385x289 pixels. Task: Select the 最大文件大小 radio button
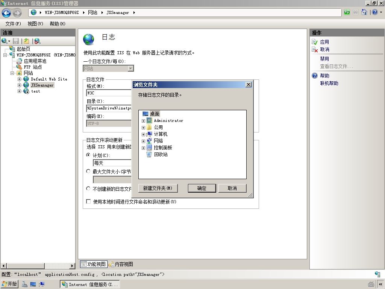click(x=88, y=171)
